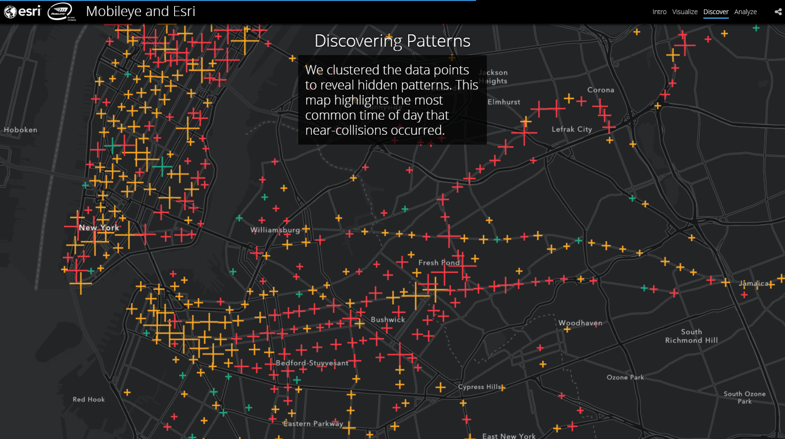Switch to the Intro tab
This screenshot has height=439, width=785.
point(659,12)
